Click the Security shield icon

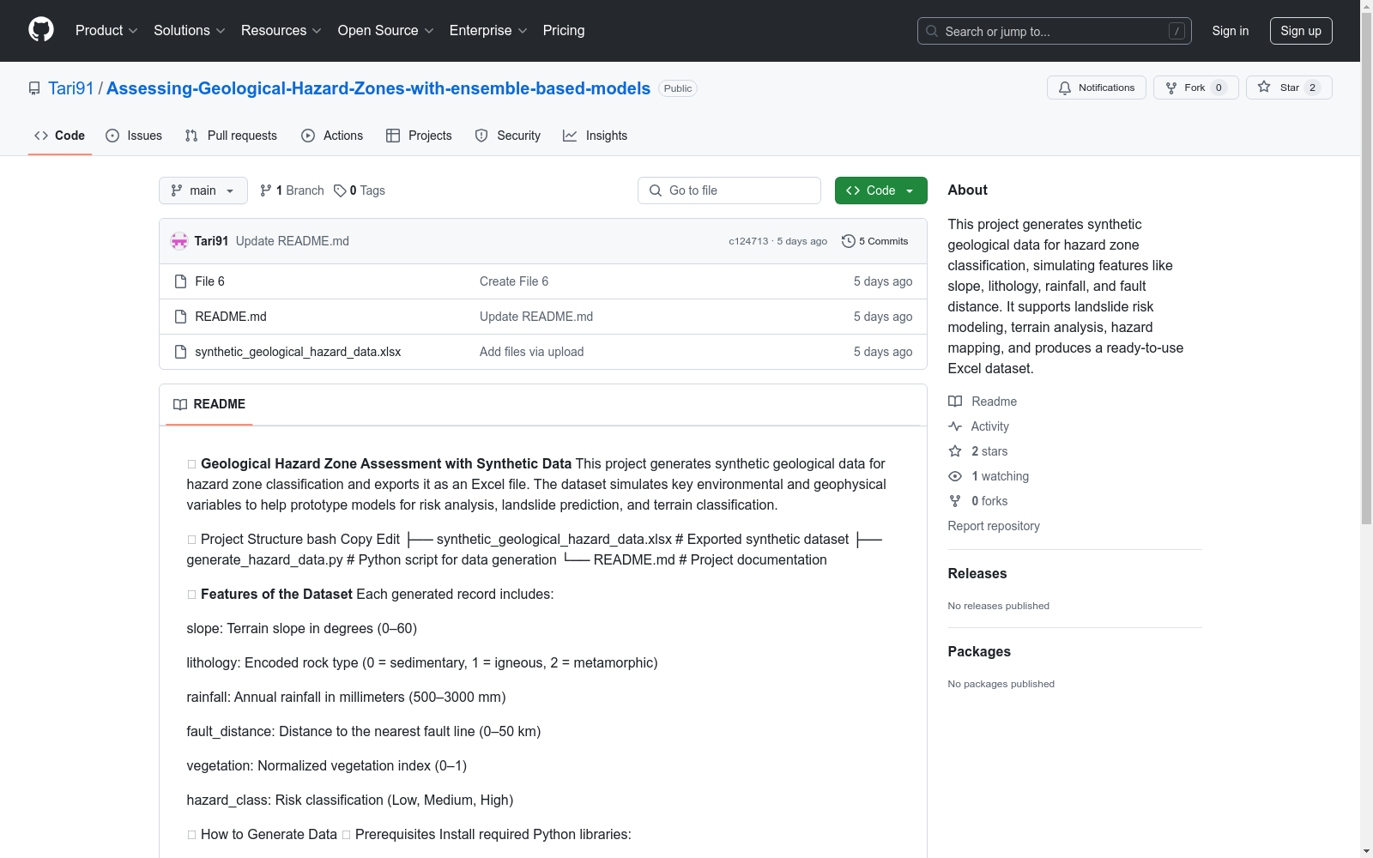(481, 136)
